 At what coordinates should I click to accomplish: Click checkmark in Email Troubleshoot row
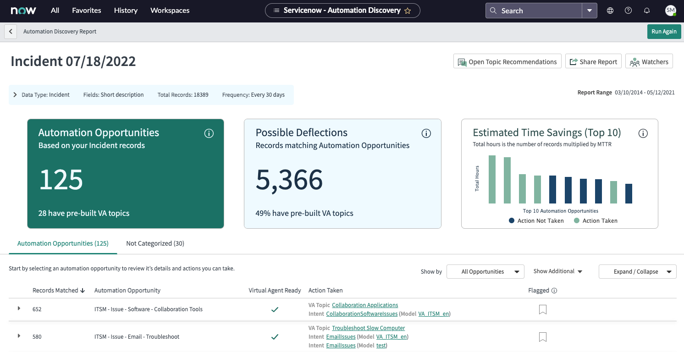pyautogui.click(x=275, y=337)
